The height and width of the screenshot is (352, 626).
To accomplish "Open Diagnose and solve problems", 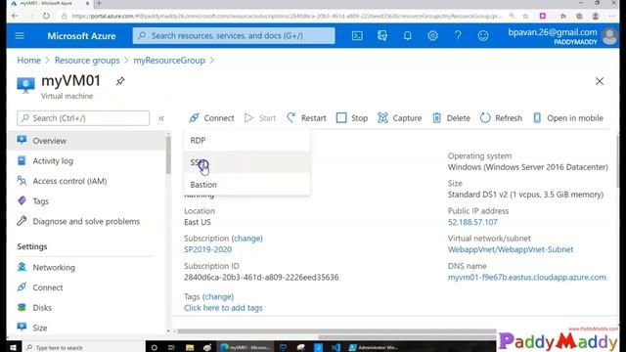I will 87,222.
